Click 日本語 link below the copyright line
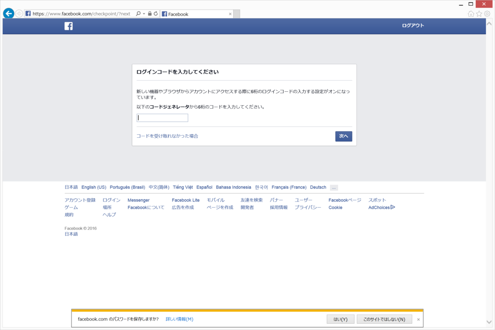495x330 pixels. point(71,234)
